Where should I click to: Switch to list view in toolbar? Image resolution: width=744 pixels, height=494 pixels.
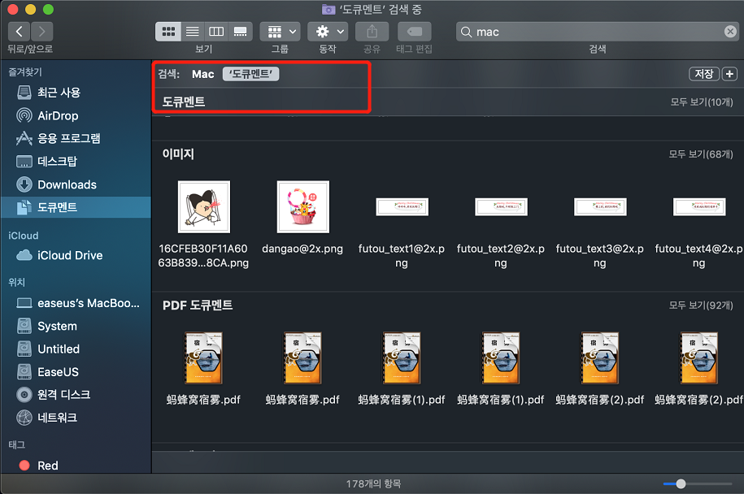(x=193, y=32)
